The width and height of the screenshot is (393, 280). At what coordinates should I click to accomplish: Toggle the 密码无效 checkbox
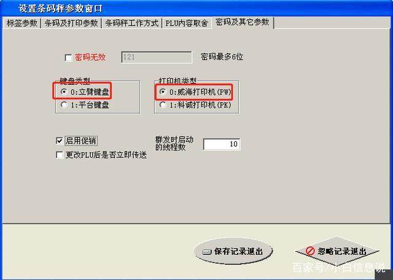pos(68,58)
